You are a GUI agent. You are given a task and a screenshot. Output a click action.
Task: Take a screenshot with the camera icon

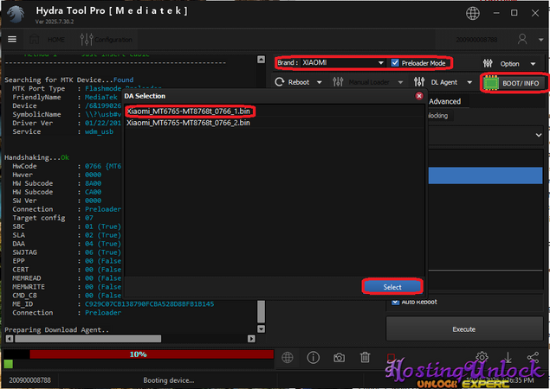pos(340,357)
